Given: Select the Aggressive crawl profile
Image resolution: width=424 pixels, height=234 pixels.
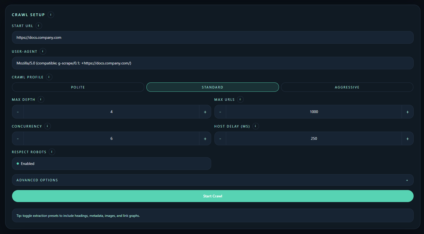Looking at the screenshot, I should [x=347, y=87].
